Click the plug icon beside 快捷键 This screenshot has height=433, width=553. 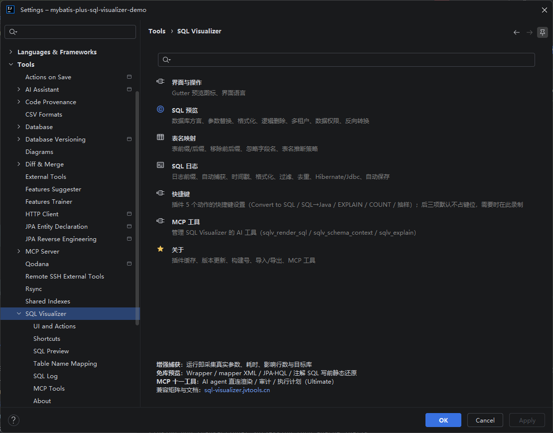click(x=160, y=193)
